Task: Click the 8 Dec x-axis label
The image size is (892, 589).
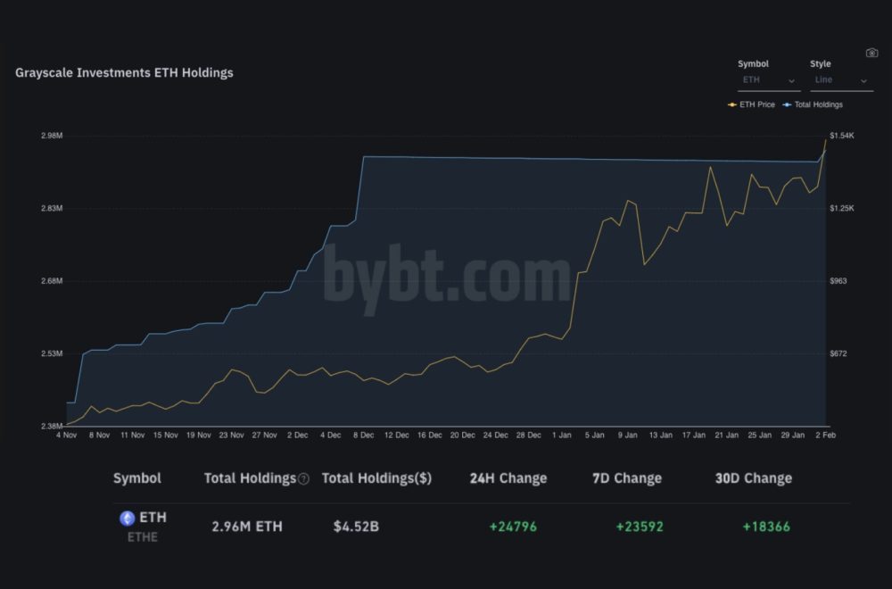Action: click(364, 436)
